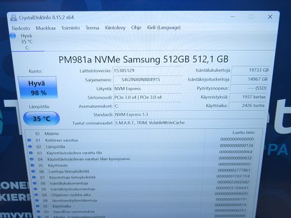
Task: Click the Laitteistoversio field 15305129
Action: pos(147,70)
